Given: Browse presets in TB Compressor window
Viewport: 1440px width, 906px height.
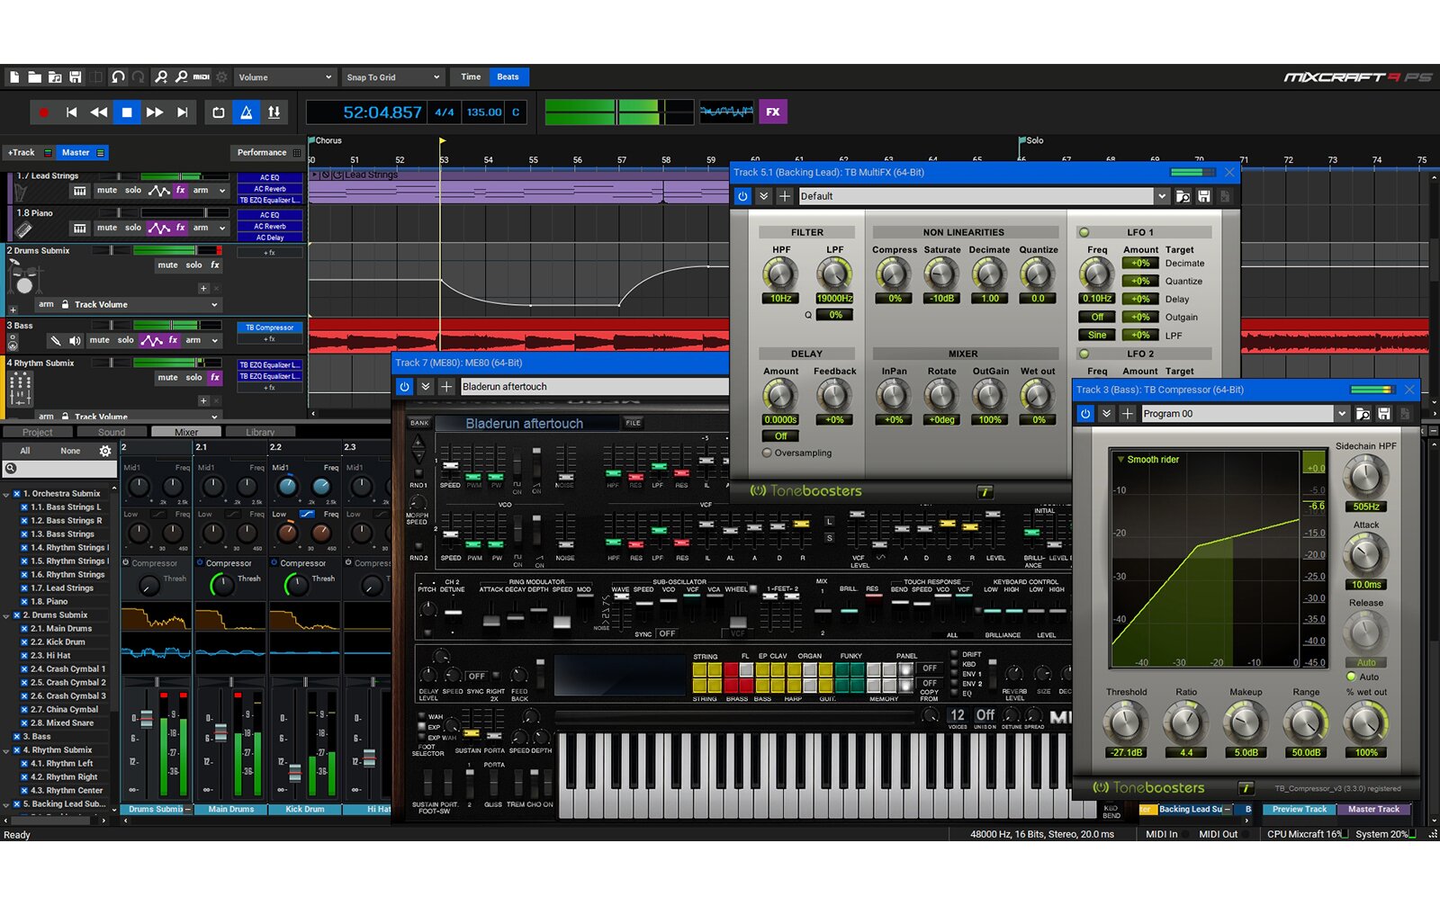Looking at the screenshot, I should [x=1363, y=414].
